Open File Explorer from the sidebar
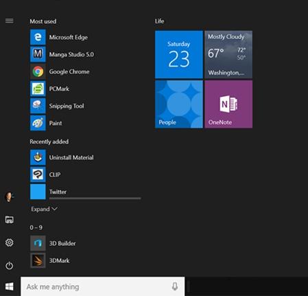The height and width of the screenshot is (296, 308). tap(10, 220)
